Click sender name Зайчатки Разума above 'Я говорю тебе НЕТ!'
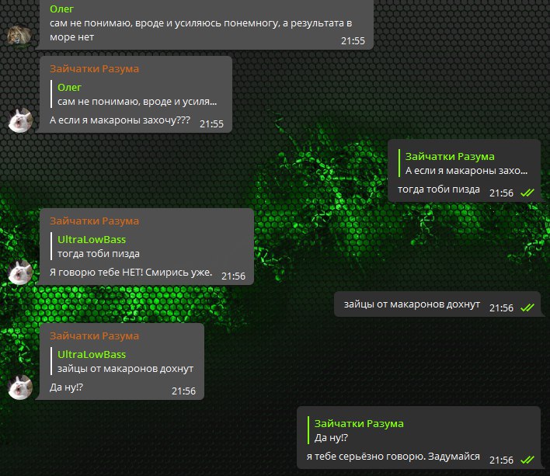This screenshot has width=550, height=476. click(x=94, y=221)
